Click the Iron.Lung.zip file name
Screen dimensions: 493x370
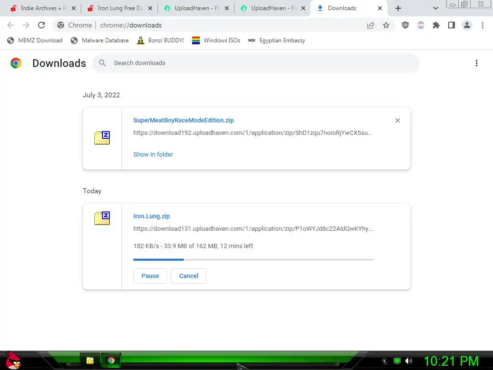click(x=152, y=216)
